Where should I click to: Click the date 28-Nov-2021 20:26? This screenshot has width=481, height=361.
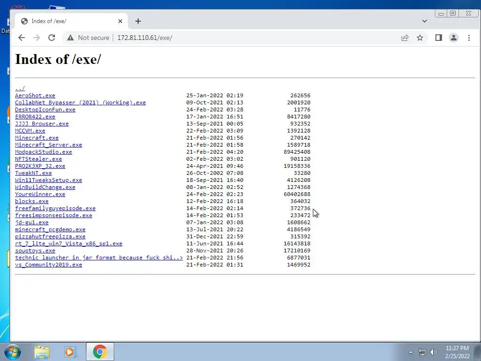coord(215,251)
